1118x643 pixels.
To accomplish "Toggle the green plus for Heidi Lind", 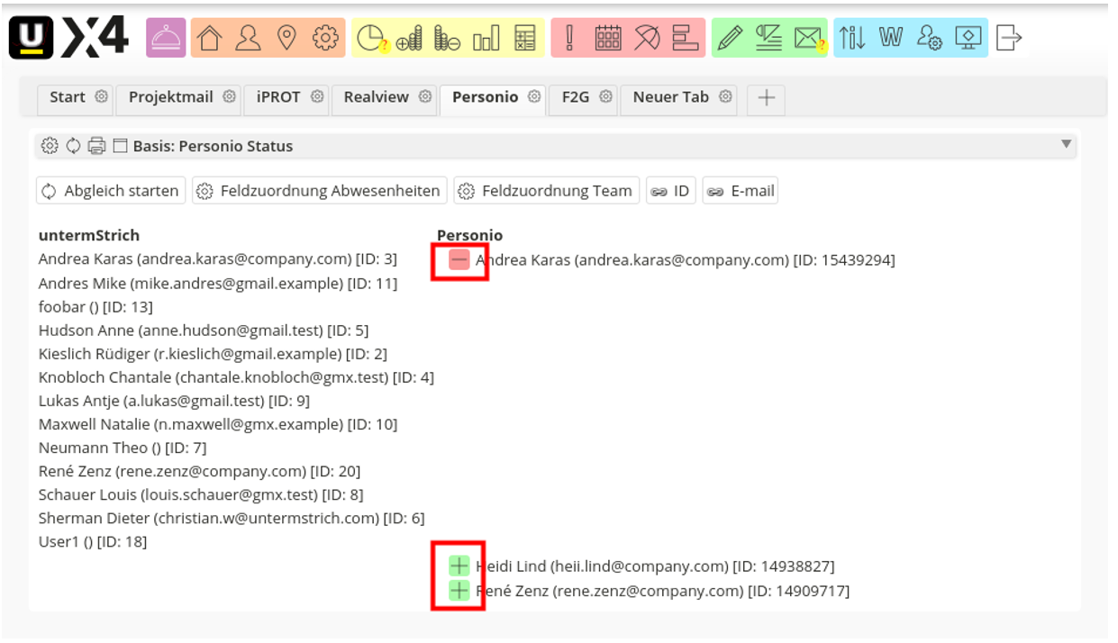I will pos(459,566).
